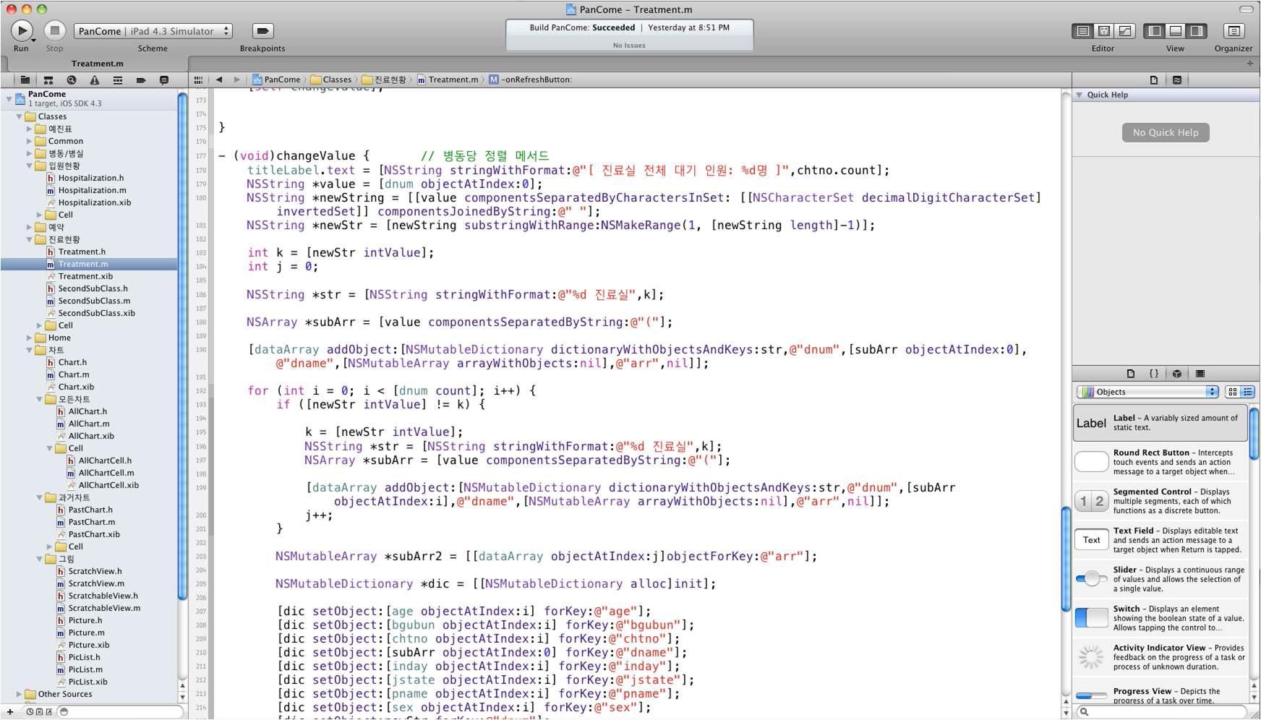Hide the utilities pane view

[x=1197, y=31]
